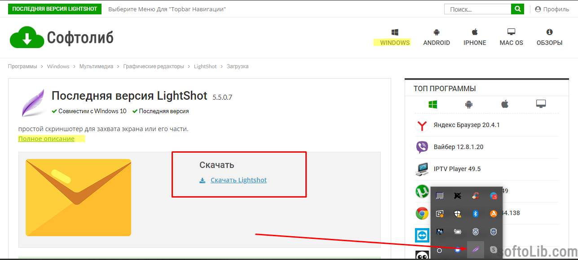Open Windows Security shield tray icon
This screenshot has height=260, width=578.
(458, 214)
